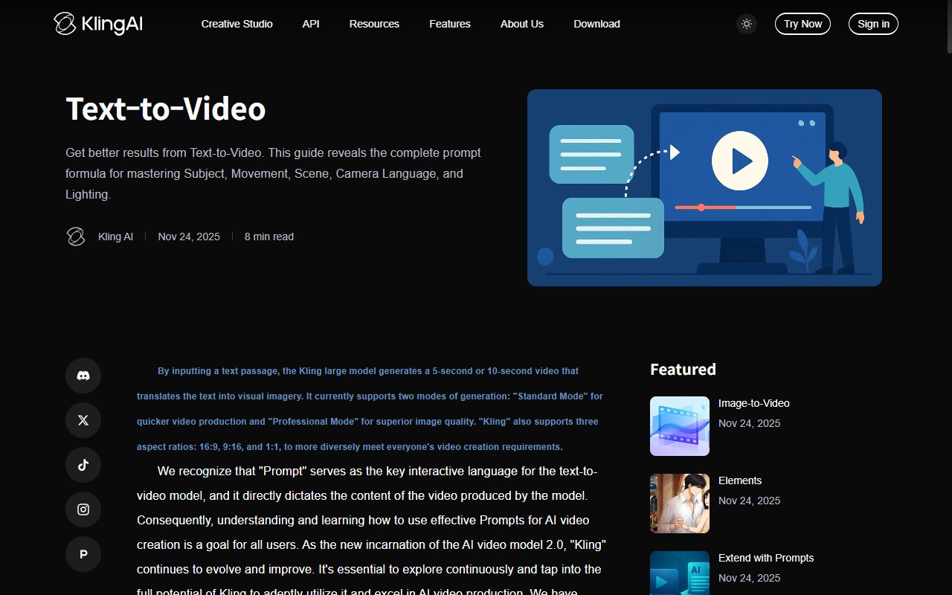Open the TikTok share icon

click(83, 465)
